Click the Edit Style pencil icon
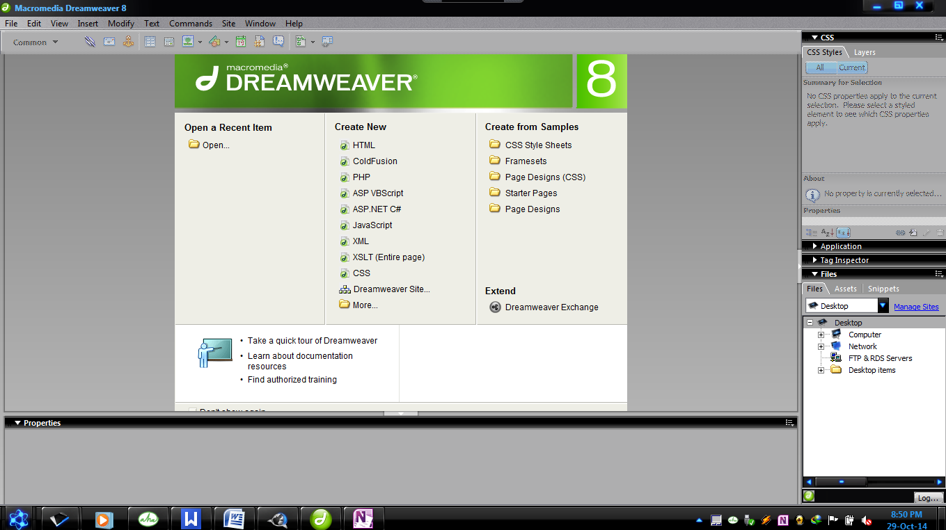Screen dimensions: 946x530 (927, 233)
